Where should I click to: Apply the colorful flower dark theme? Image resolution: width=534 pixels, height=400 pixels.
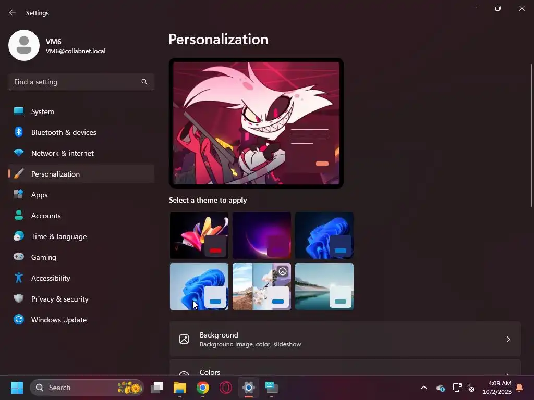click(199, 235)
